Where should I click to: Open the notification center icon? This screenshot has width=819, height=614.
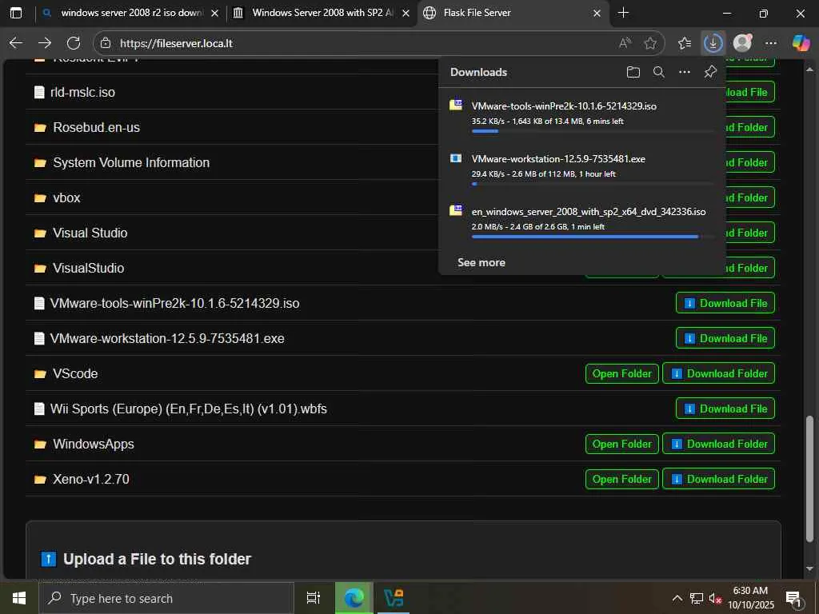pyautogui.click(x=794, y=599)
